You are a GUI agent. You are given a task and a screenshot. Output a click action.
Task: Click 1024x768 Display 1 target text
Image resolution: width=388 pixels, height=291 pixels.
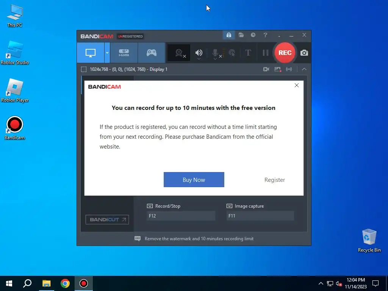coord(128,69)
